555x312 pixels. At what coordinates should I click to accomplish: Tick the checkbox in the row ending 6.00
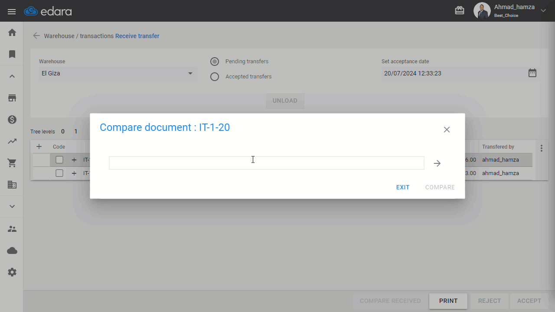59,160
